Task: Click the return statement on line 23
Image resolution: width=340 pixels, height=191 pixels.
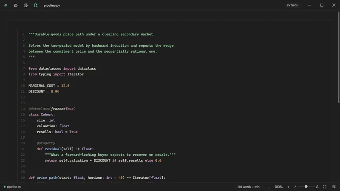Action: tap(103, 160)
